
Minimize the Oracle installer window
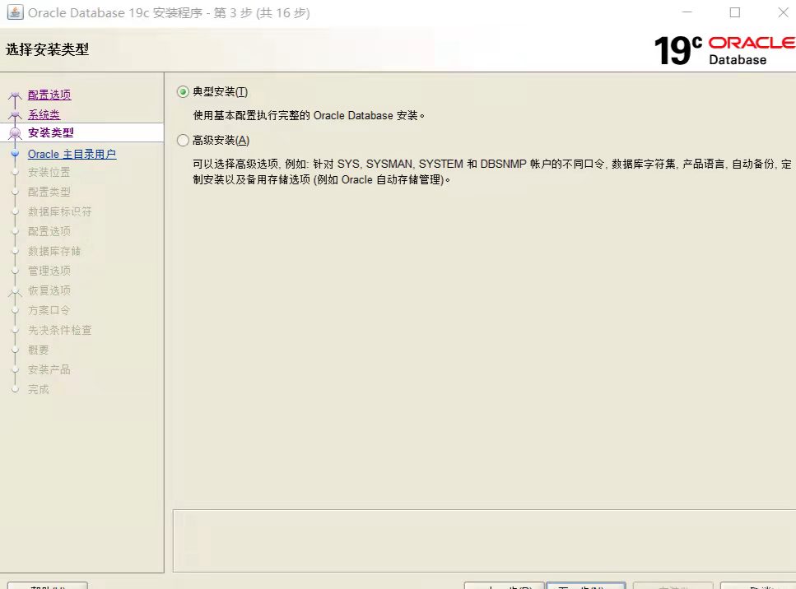coord(687,12)
